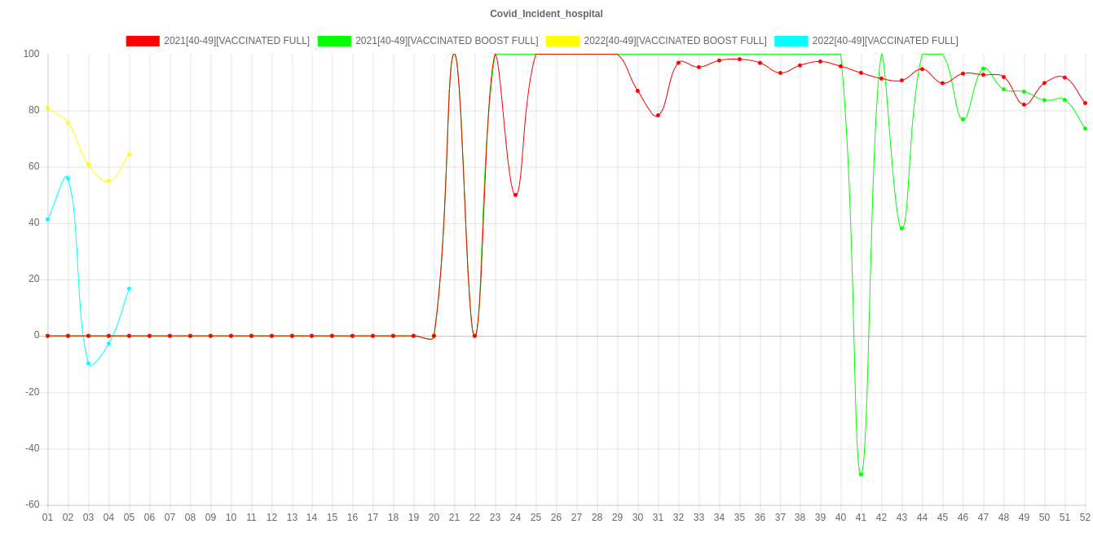Hide the 2022[40-49][VACCINATED FULL] series label
The image size is (1093, 546).
(884, 41)
